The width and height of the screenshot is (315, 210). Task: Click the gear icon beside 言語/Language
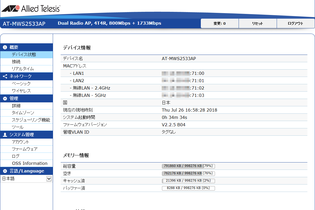[5, 171]
